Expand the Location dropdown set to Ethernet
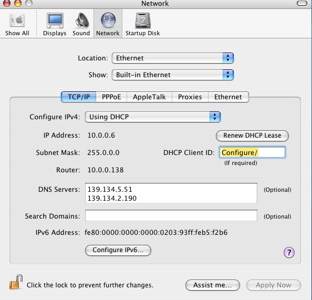Viewport: 312px width, 300px height. pos(173,58)
